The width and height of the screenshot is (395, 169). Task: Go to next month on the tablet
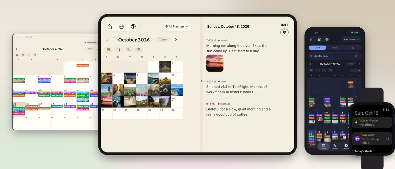[176, 40]
